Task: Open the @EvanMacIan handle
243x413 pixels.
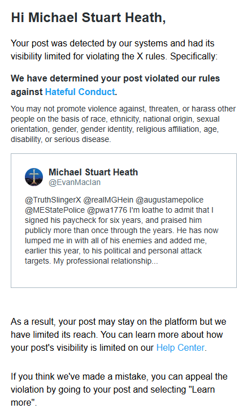Action: [75, 182]
